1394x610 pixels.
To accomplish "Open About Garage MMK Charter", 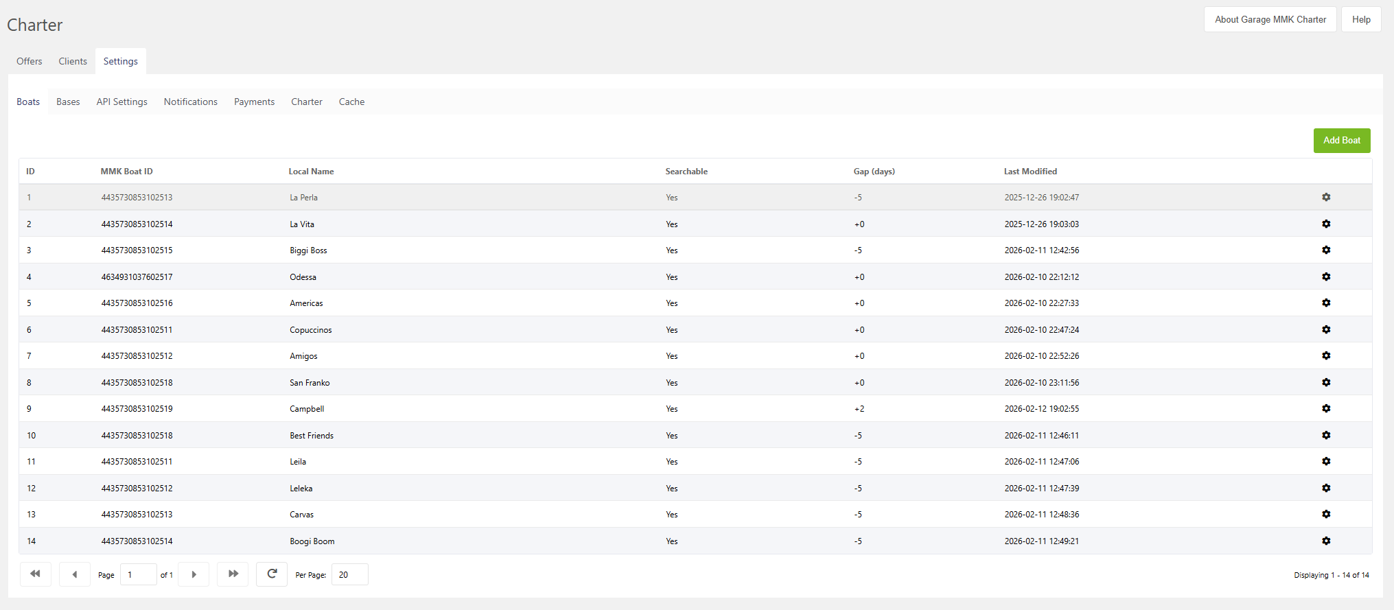I will (x=1270, y=19).
